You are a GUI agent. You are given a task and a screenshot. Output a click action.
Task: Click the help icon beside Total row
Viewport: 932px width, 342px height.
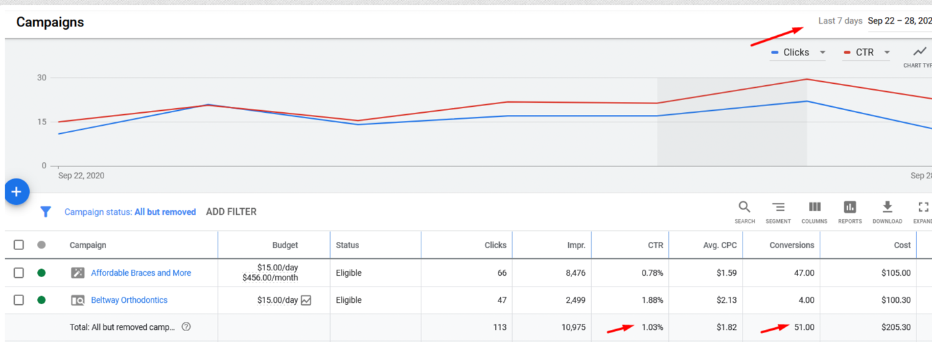pyautogui.click(x=186, y=327)
